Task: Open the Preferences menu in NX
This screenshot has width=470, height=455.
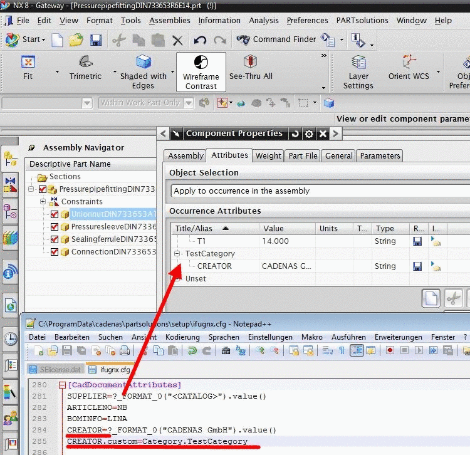Action: click(x=307, y=21)
